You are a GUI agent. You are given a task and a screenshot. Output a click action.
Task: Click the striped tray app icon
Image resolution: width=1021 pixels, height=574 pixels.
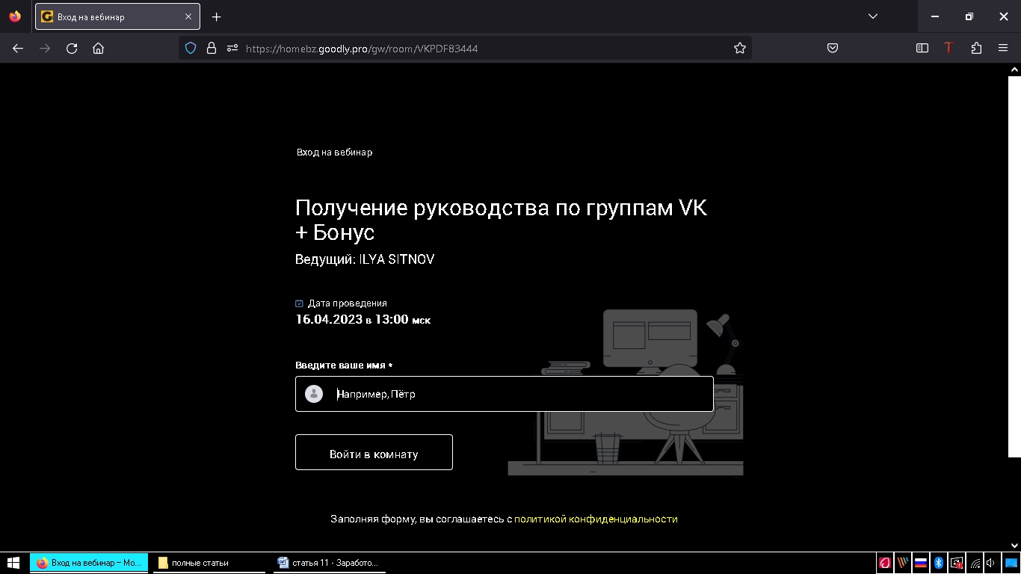click(903, 563)
